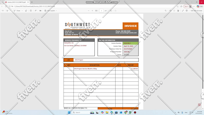Open the Windows Start menu

pos(69,113)
